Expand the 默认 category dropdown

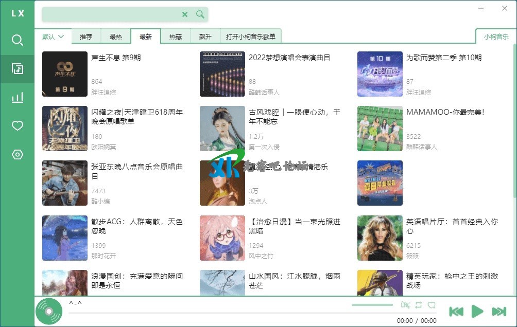click(53, 37)
